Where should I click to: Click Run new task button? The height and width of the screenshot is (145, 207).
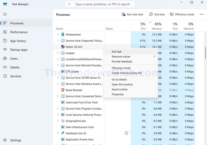tap(132, 14)
